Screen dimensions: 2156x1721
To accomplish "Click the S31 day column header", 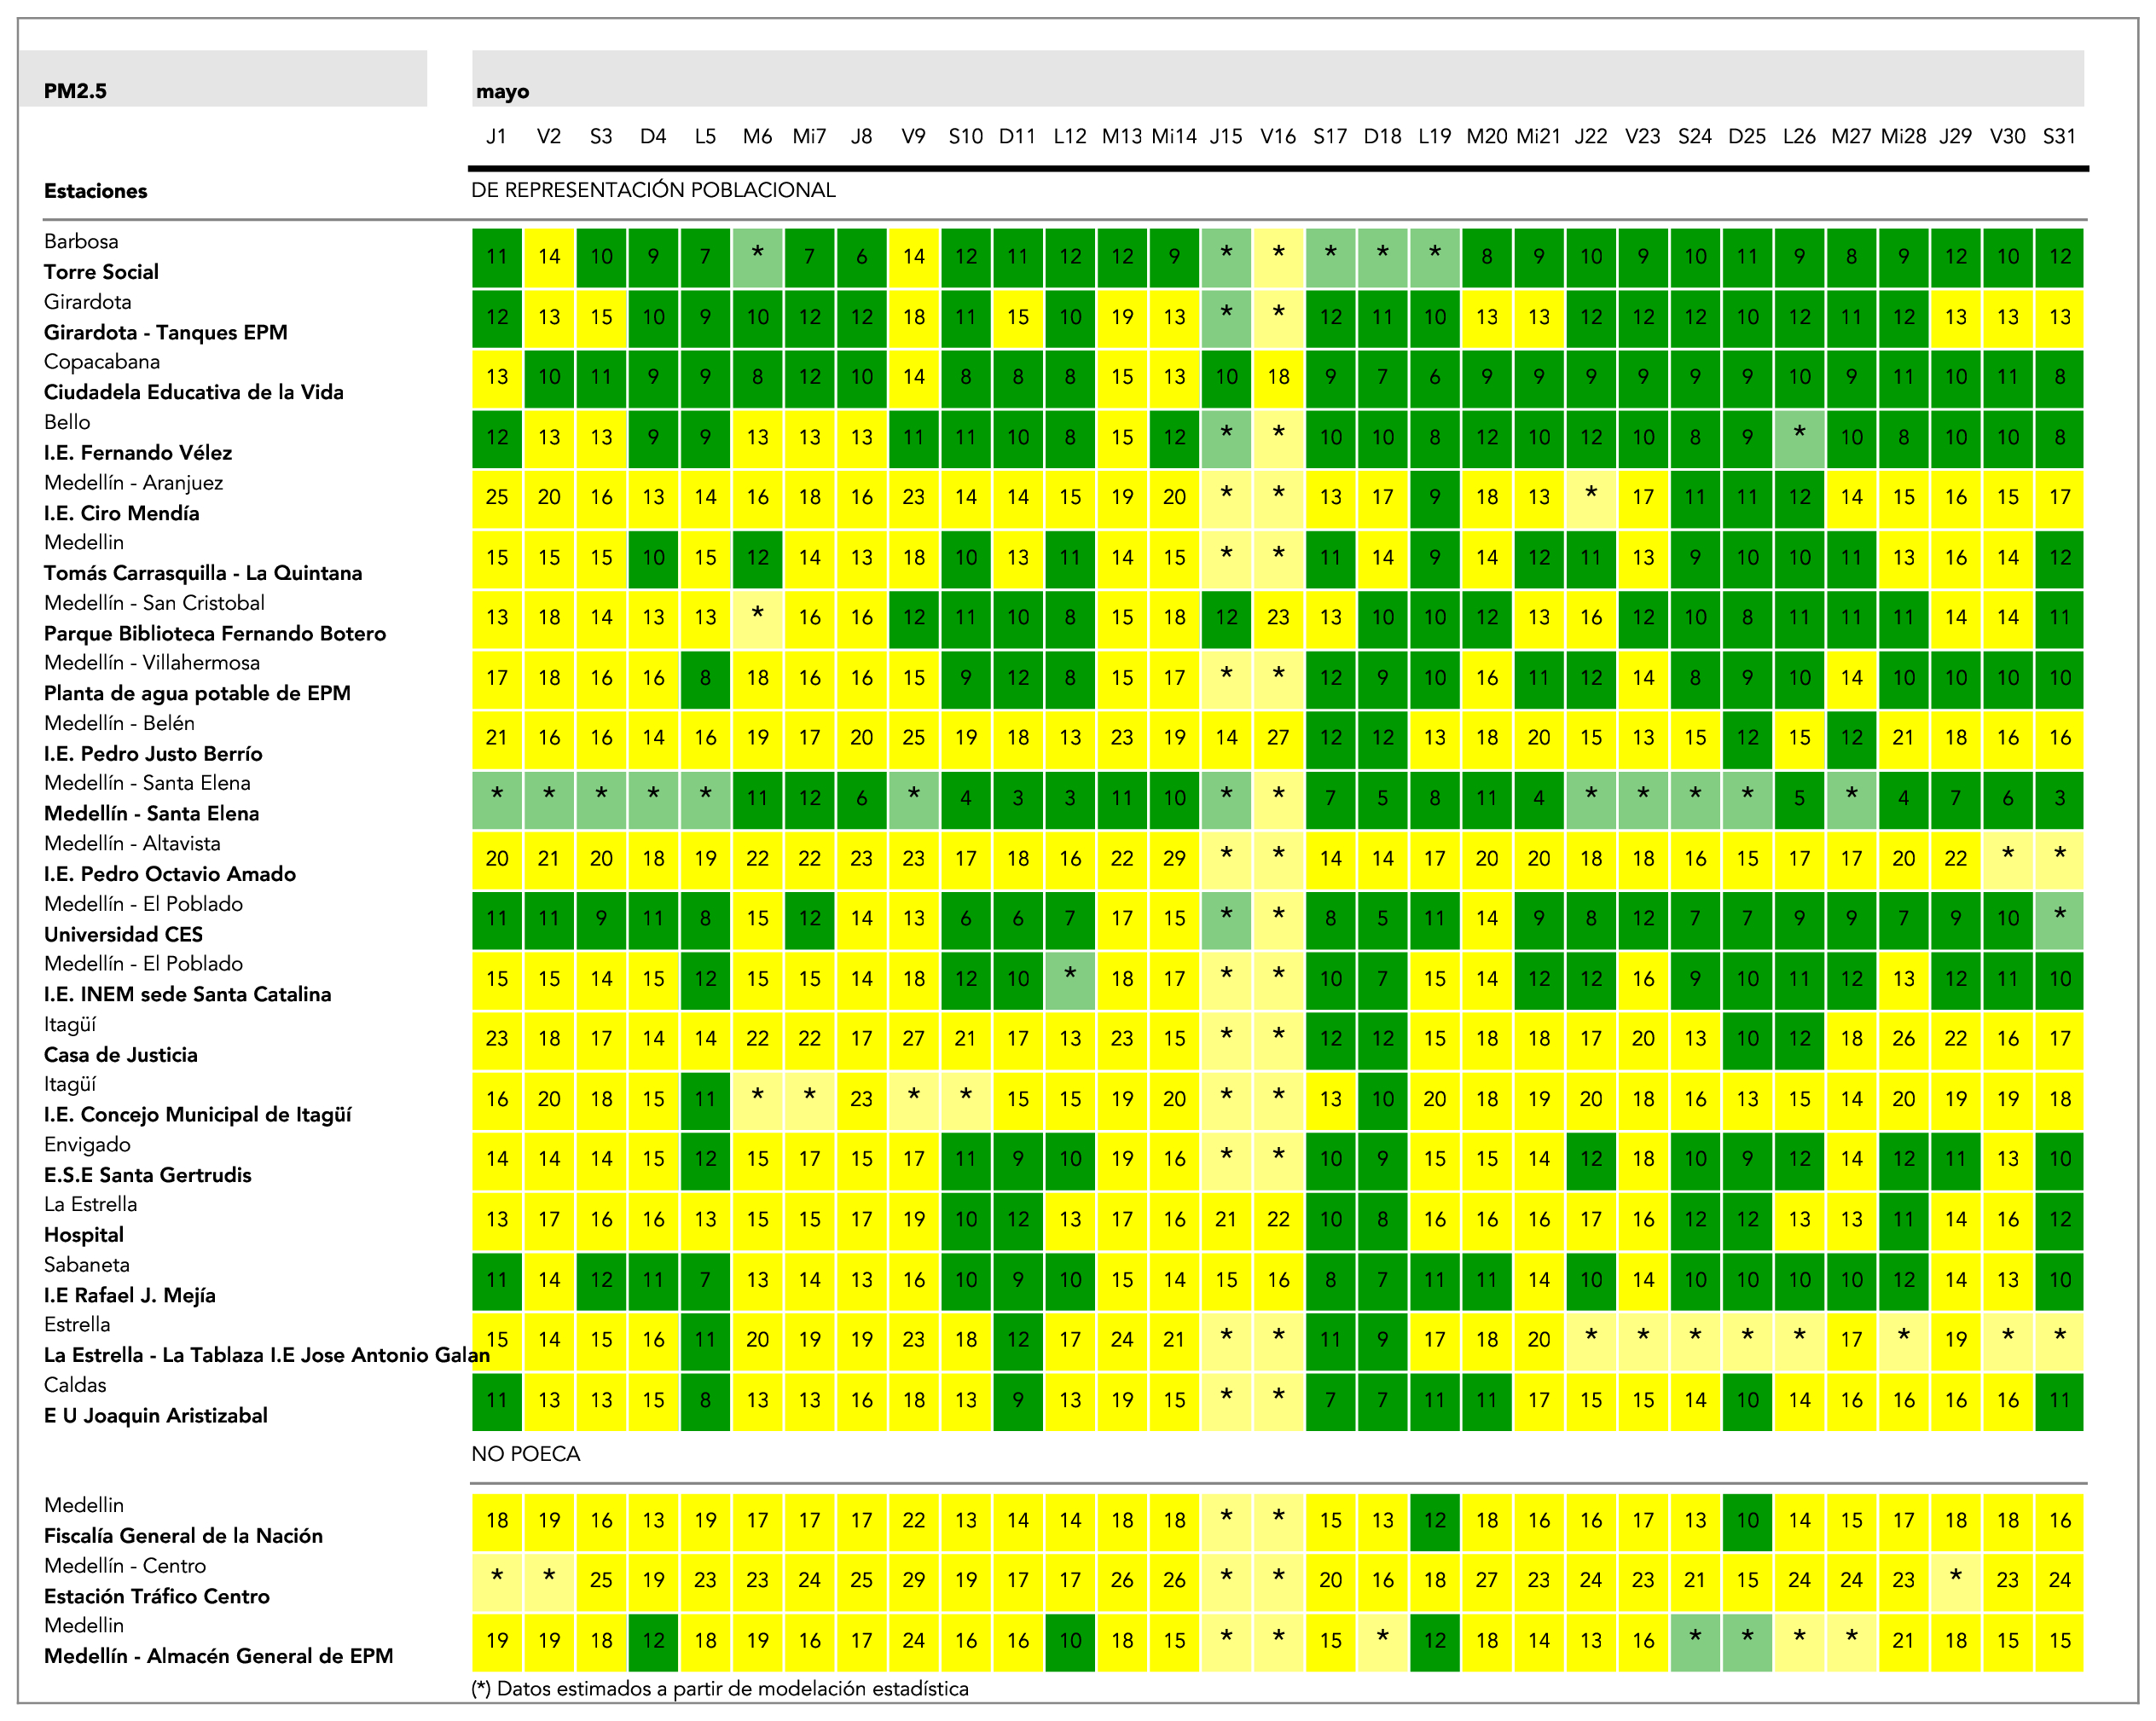I will point(2059,137).
